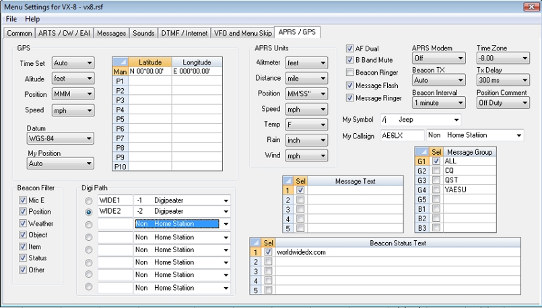This screenshot has width=542, height=308.
Task: Click the Beacon Status Text table corner icon
Action: (x=256, y=242)
